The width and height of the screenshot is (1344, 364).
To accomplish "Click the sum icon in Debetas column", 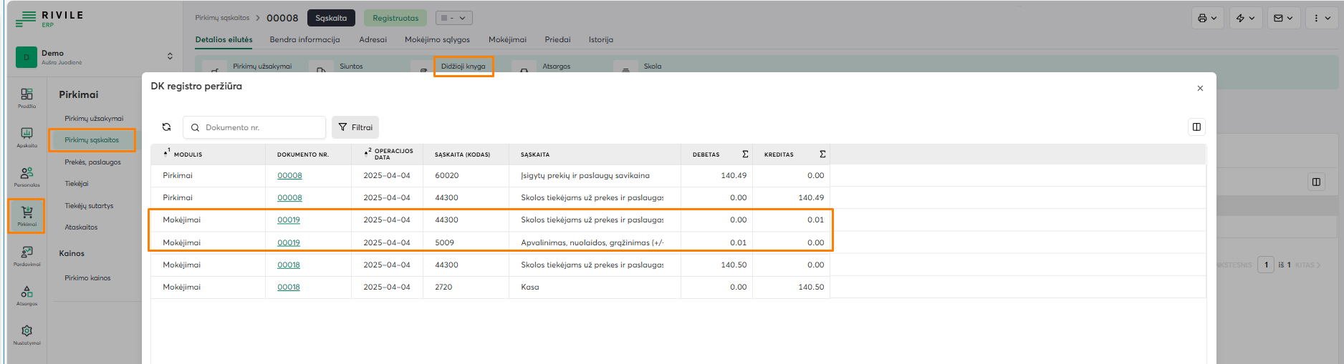I will point(745,154).
